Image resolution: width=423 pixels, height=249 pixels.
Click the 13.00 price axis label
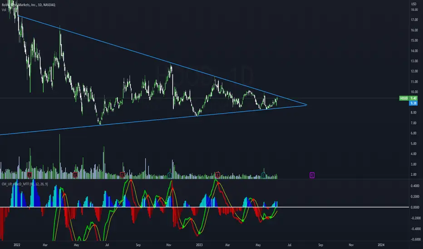414,61
